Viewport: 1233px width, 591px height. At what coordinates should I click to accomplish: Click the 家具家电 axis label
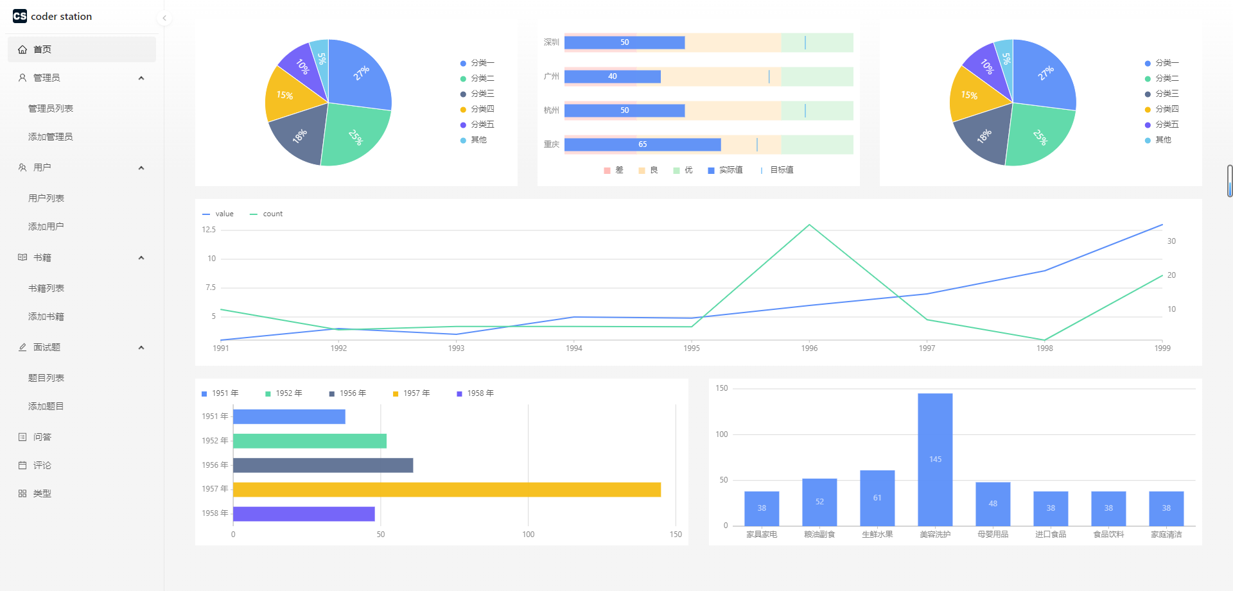[x=762, y=535]
